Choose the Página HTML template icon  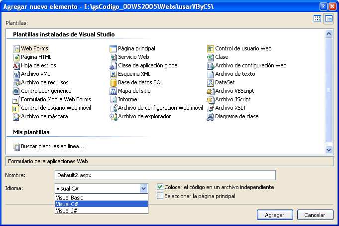[x=16, y=57]
